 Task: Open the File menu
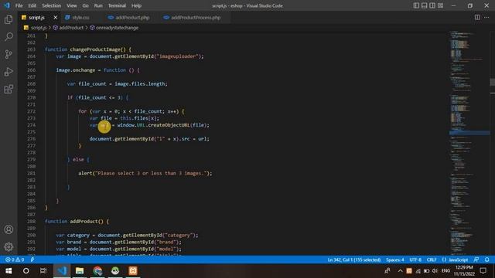coord(19,5)
